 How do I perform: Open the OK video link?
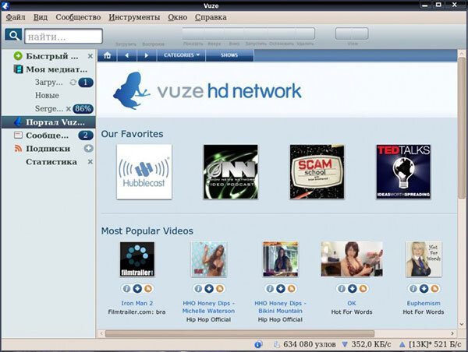pyautogui.click(x=352, y=303)
